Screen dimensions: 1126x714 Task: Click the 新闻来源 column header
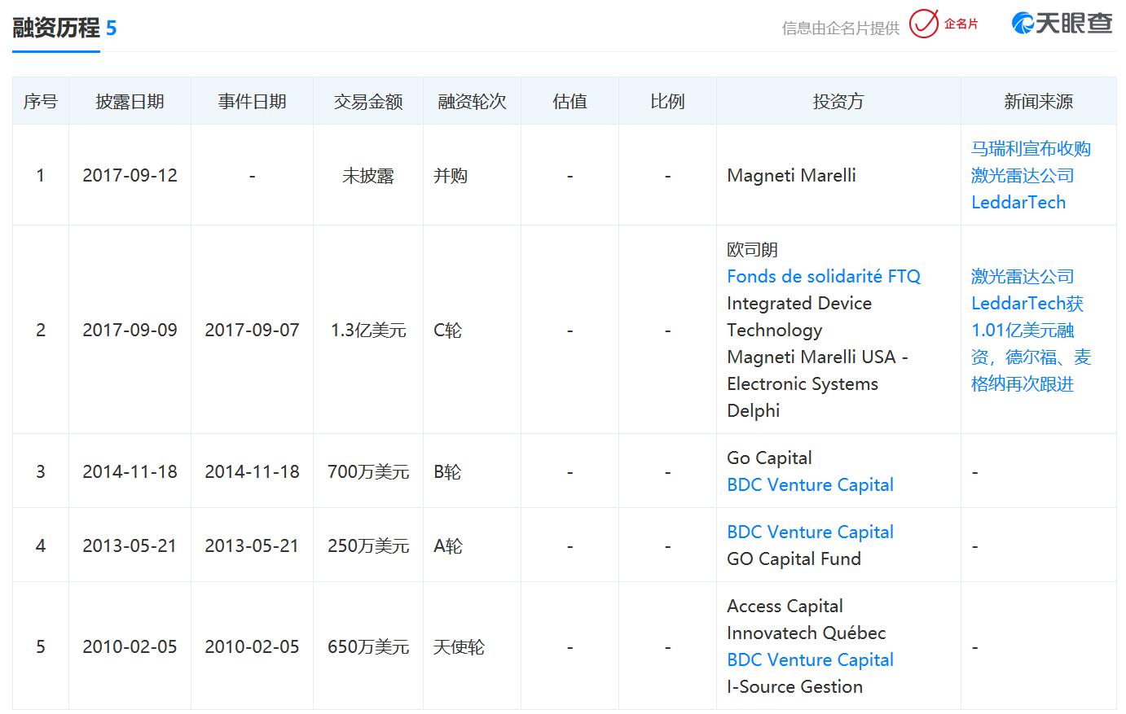(x=1039, y=101)
